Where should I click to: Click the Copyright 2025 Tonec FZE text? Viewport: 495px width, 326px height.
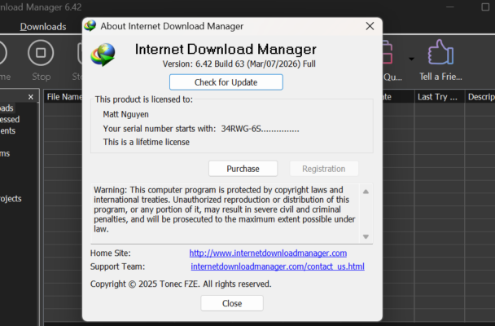click(x=181, y=284)
